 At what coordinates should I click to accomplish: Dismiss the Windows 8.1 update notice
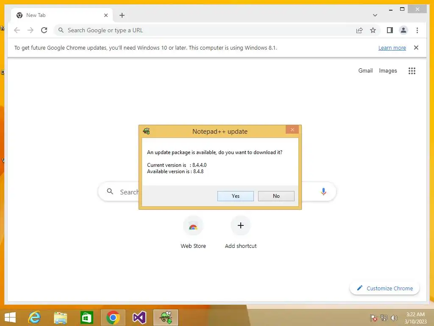(x=416, y=48)
